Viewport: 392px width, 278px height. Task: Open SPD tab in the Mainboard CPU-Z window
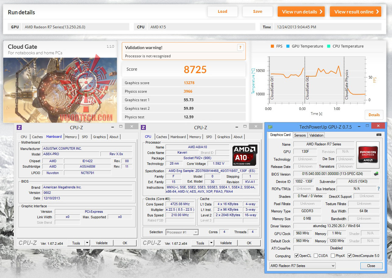click(85, 137)
